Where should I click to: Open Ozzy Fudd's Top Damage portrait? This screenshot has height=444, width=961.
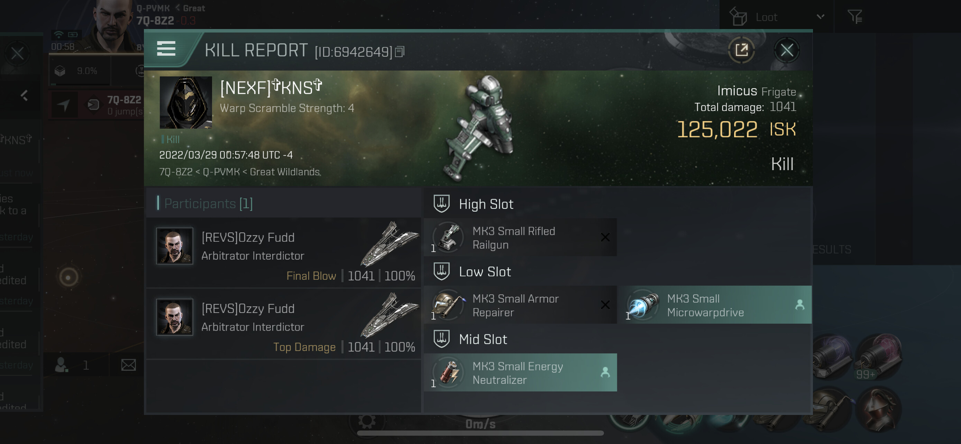pyautogui.click(x=174, y=317)
